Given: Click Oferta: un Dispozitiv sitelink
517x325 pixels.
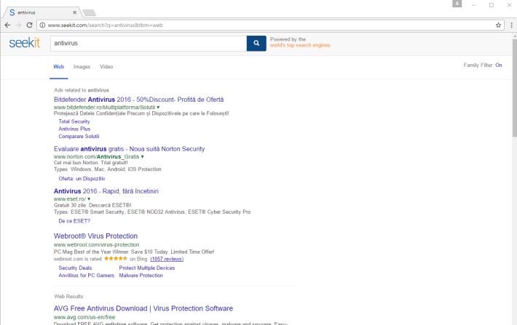Looking at the screenshot, I should (x=82, y=178).
